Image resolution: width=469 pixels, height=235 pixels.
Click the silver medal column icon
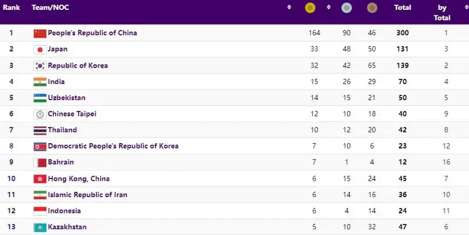(346, 8)
